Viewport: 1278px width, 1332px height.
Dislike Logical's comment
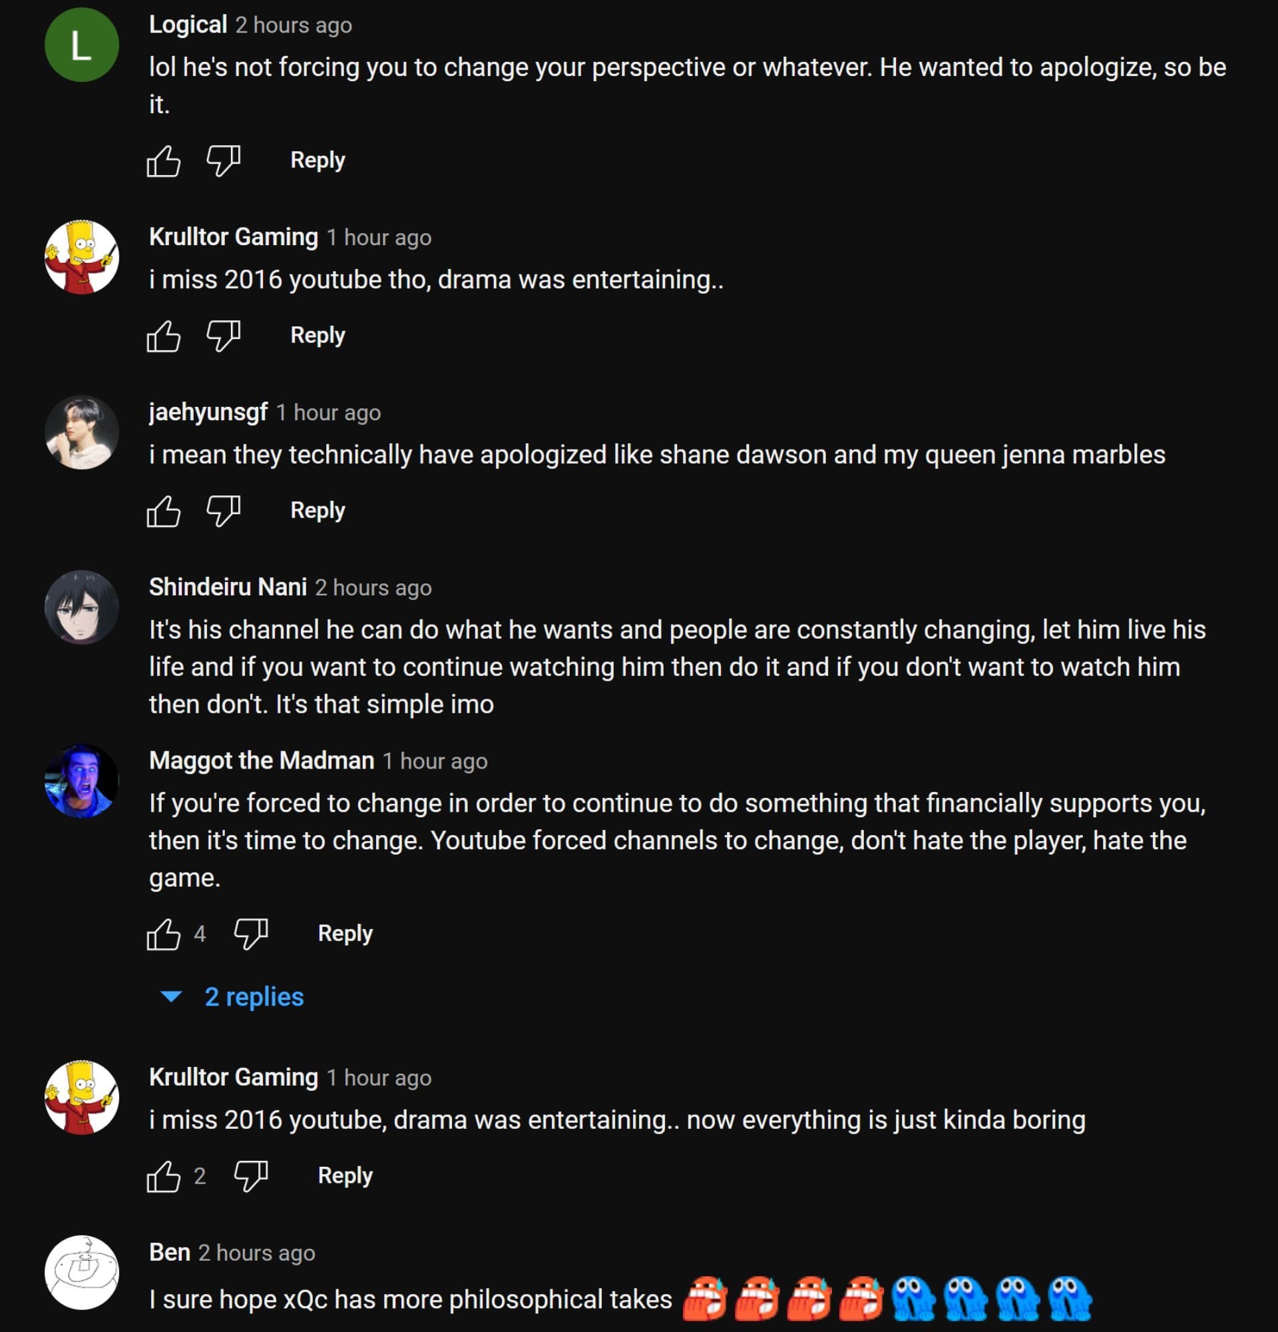224,162
